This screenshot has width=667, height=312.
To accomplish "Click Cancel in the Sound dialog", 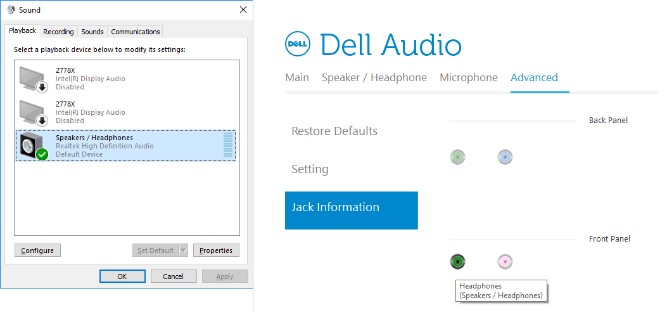I will point(174,276).
